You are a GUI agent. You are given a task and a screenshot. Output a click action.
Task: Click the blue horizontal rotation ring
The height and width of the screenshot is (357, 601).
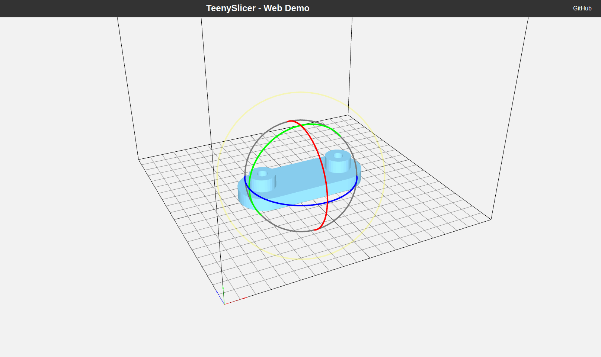pos(301,205)
